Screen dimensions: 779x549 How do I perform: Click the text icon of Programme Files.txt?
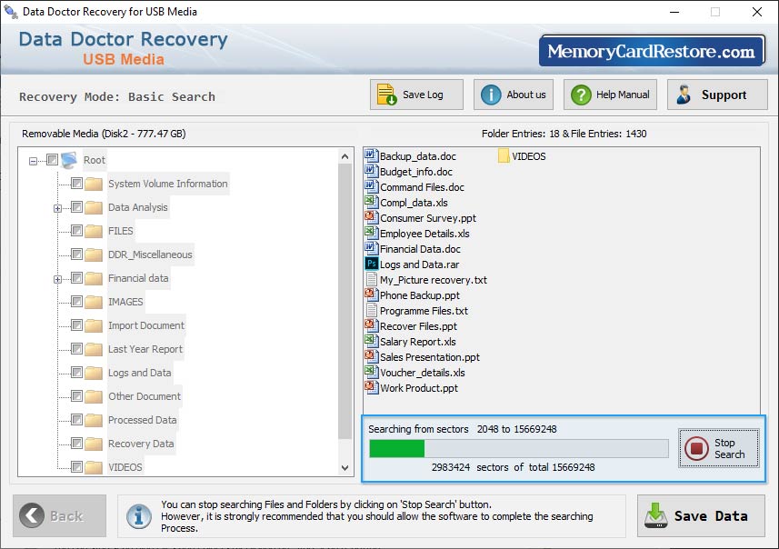pyautogui.click(x=371, y=310)
